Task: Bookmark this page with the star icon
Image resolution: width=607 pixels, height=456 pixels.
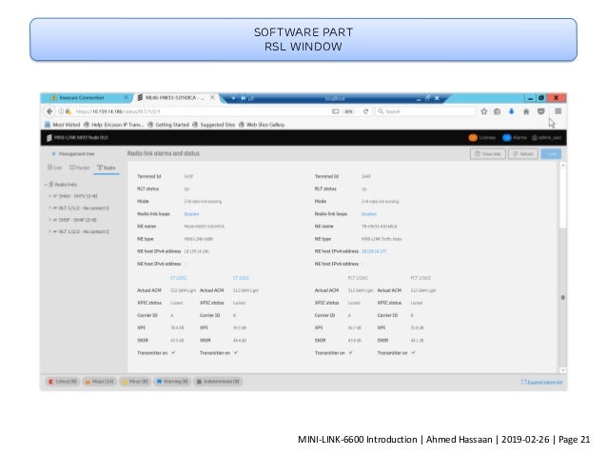Action: point(484,111)
